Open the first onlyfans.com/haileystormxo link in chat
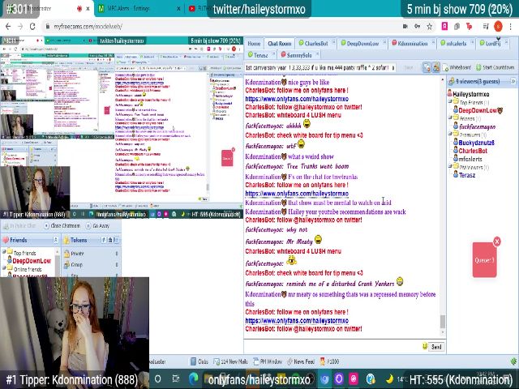 pos(297,99)
